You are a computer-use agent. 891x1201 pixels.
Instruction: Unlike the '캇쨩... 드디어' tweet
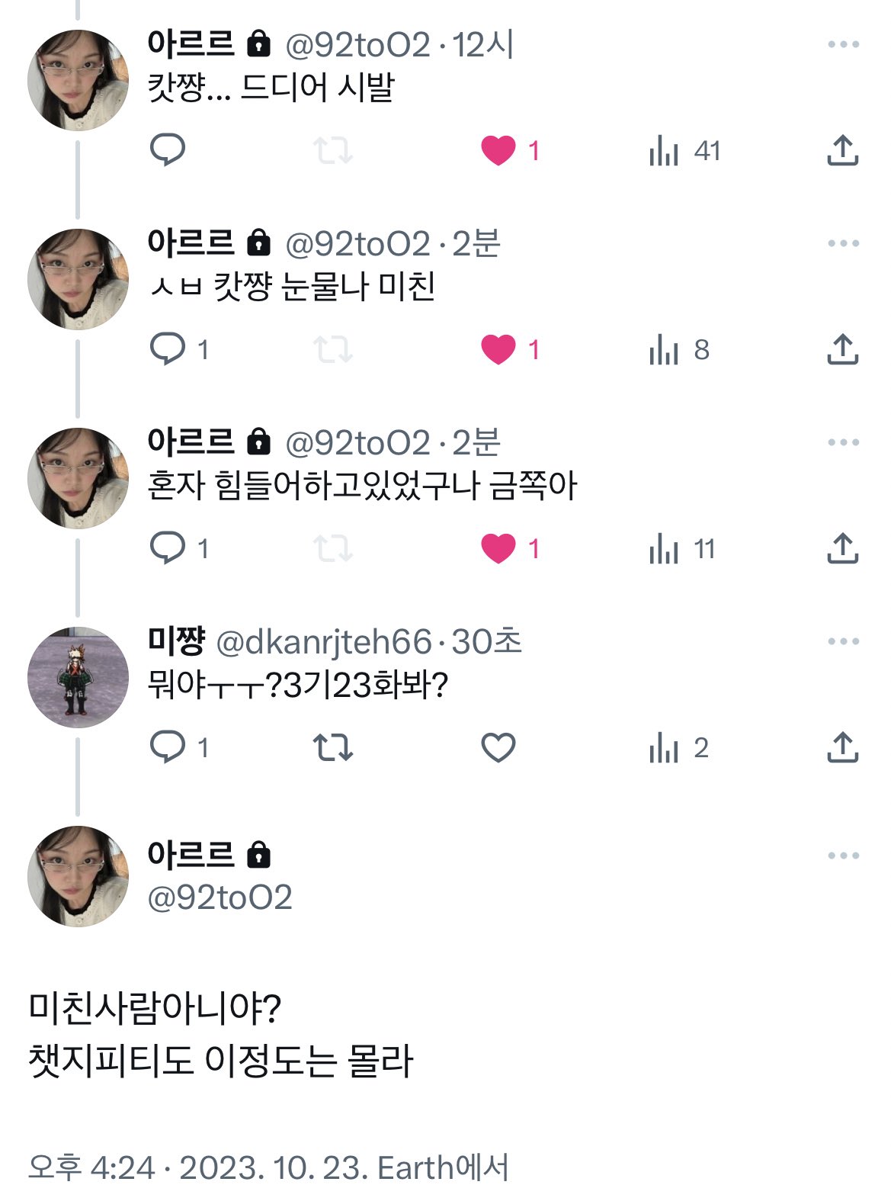498,150
